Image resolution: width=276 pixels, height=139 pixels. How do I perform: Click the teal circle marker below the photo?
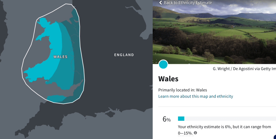point(163,64)
